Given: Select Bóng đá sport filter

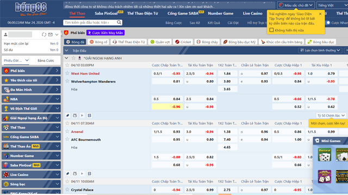Looking at the screenshot, I should (x=75, y=42).
